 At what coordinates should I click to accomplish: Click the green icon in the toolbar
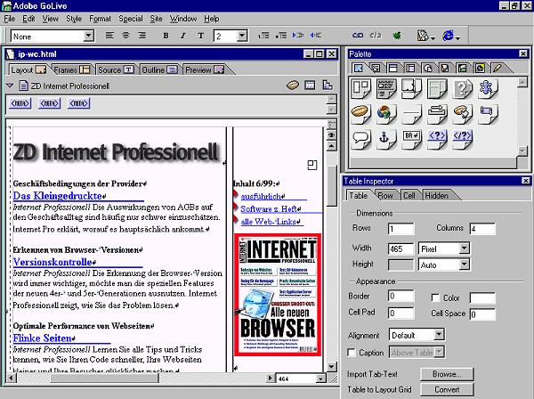397,36
